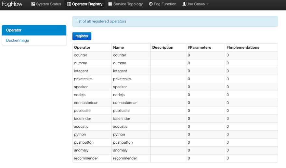Click 'nodejs' in the Name column
286x168 pixels.
click(119, 95)
